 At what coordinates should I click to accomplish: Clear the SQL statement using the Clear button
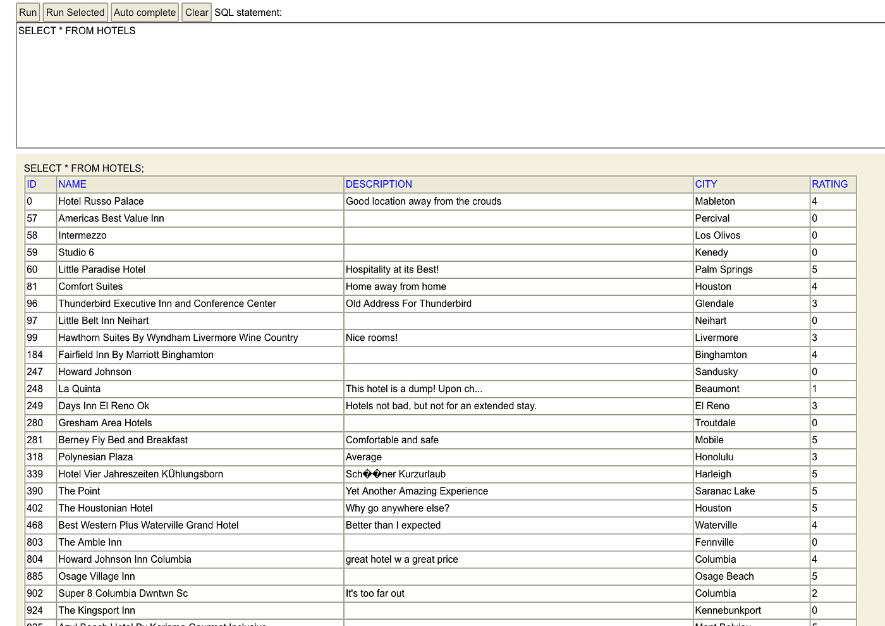click(x=196, y=12)
